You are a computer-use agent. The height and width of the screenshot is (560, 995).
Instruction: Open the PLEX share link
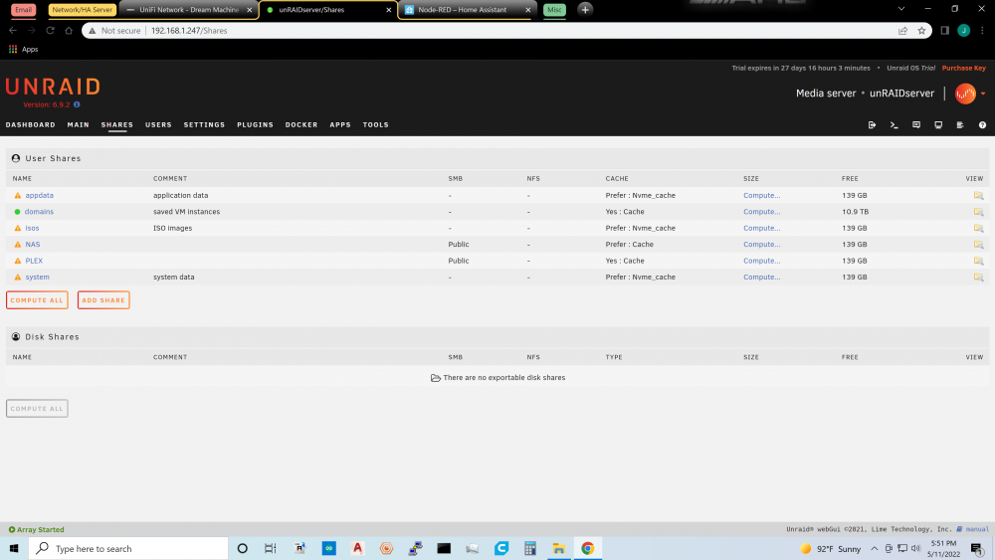tap(34, 261)
